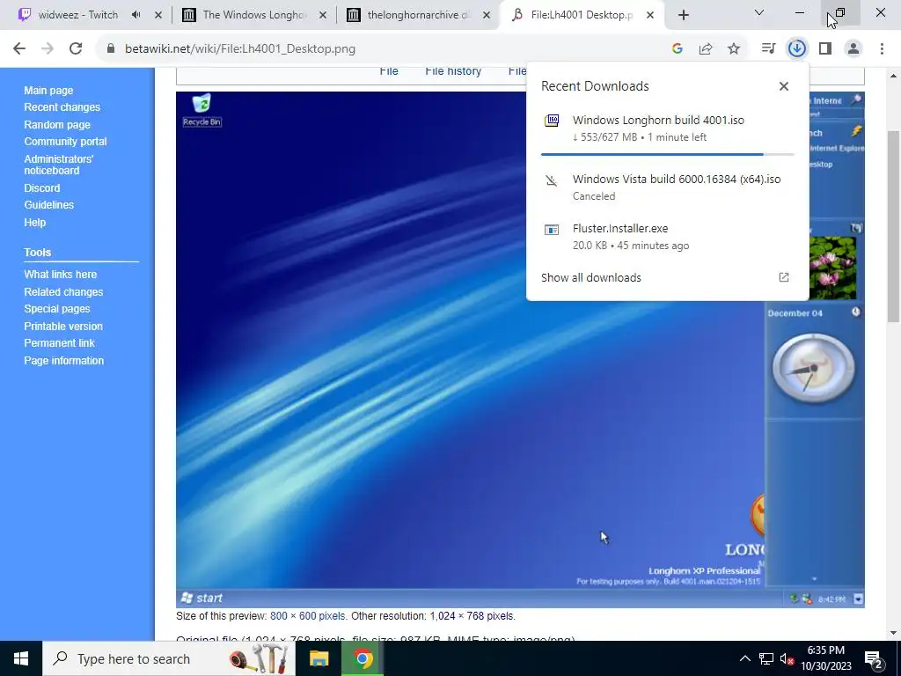Open Random page link
Image resolution: width=901 pixels, height=676 pixels.
[x=57, y=125]
